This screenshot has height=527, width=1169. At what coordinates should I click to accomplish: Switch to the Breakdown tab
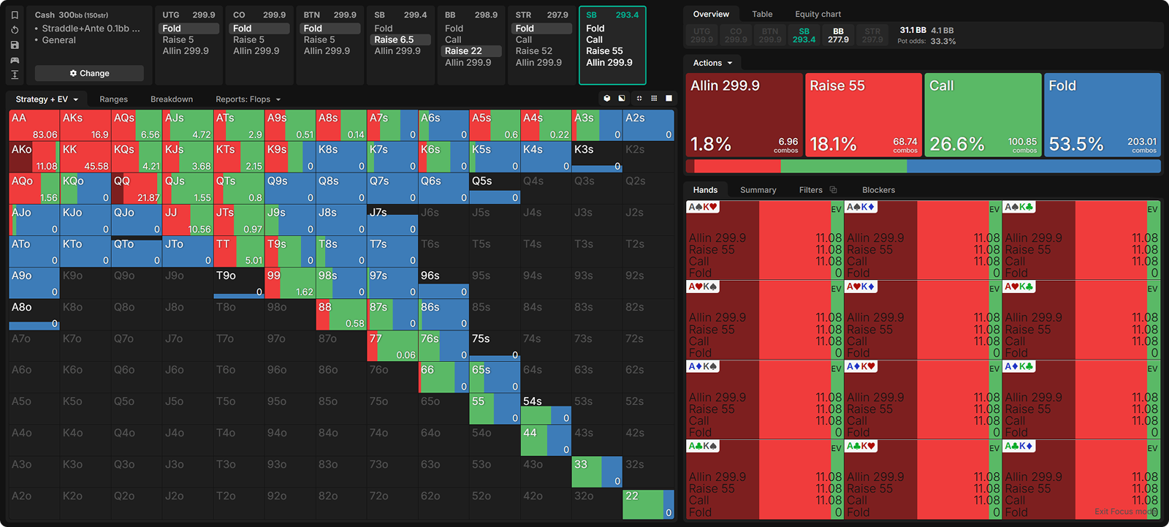tap(172, 99)
